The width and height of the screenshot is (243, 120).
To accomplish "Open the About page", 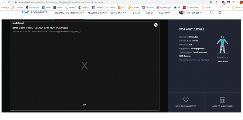I will click(150, 13).
